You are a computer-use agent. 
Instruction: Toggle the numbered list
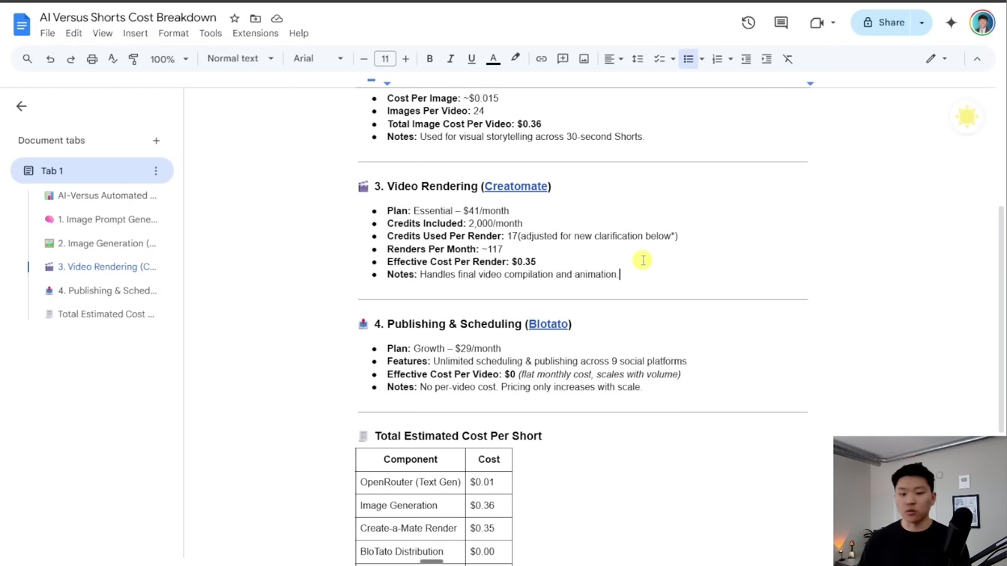(x=716, y=58)
